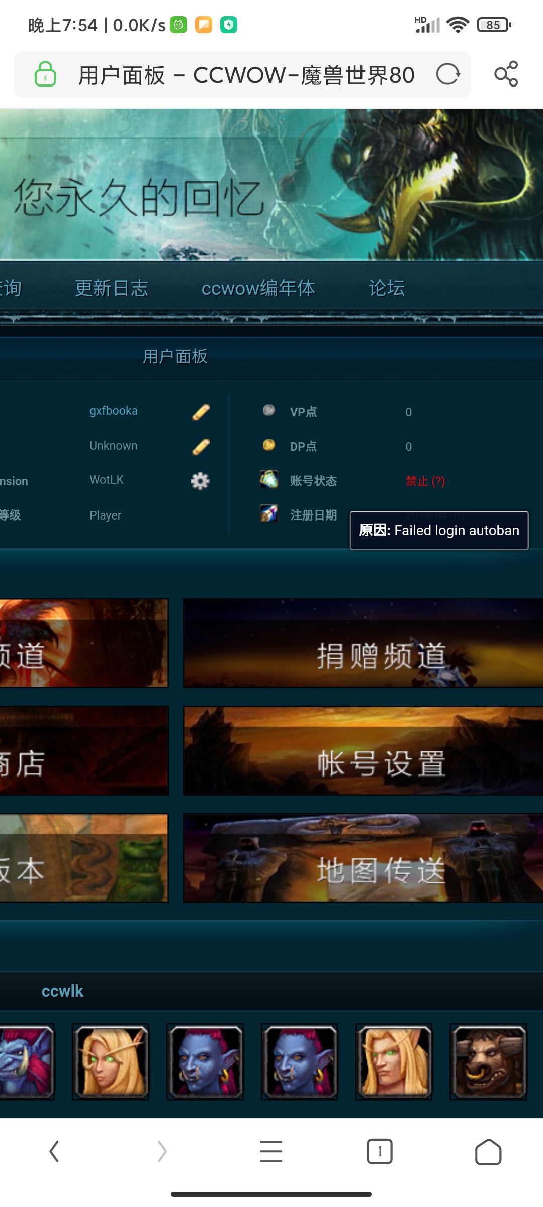The height and width of the screenshot is (1207, 543).
Task: Open the partially visible 商店 banner
Action: point(84,751)
